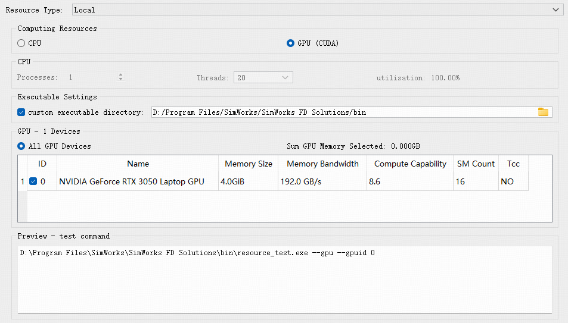568x323 pixels.
Task: Click the ID column header
Action: (42, 164)
